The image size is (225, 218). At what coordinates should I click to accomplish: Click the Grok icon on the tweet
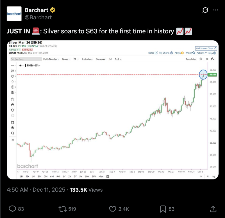pos(205,10)
